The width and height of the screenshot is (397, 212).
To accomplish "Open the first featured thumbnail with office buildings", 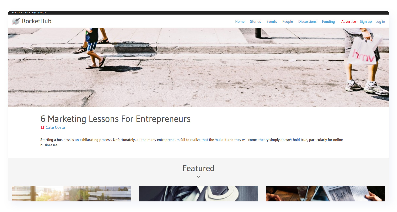I will tap(71, 194).
